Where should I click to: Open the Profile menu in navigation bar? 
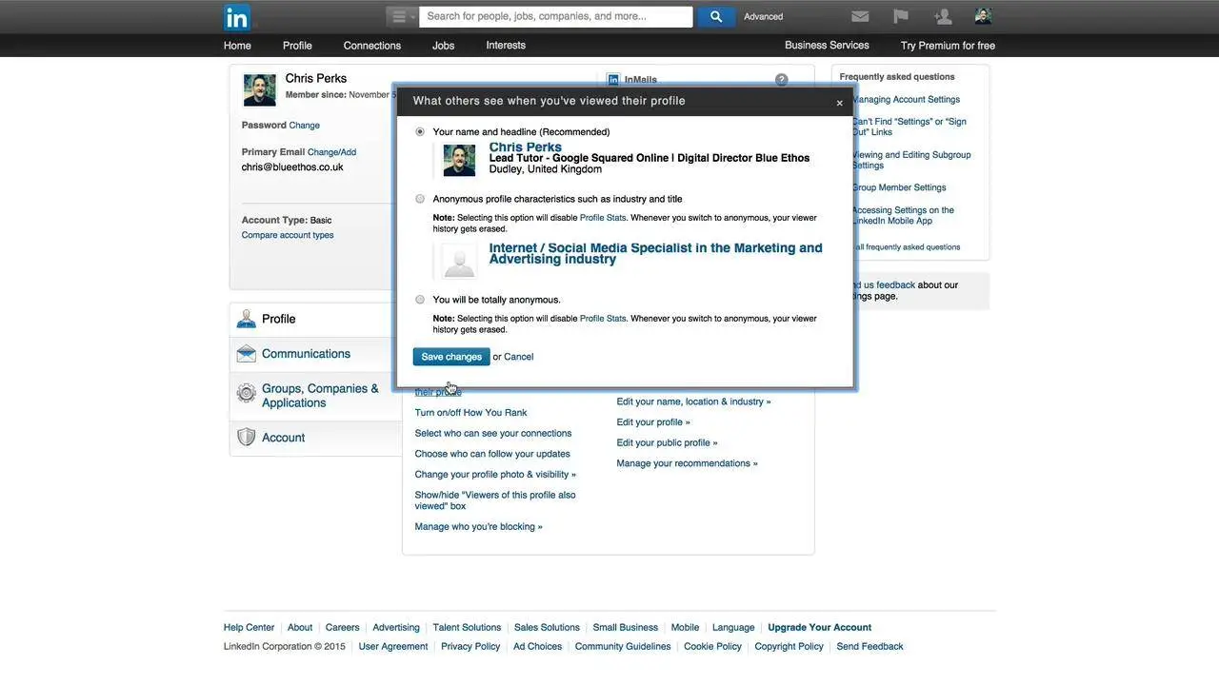(297, 46)
